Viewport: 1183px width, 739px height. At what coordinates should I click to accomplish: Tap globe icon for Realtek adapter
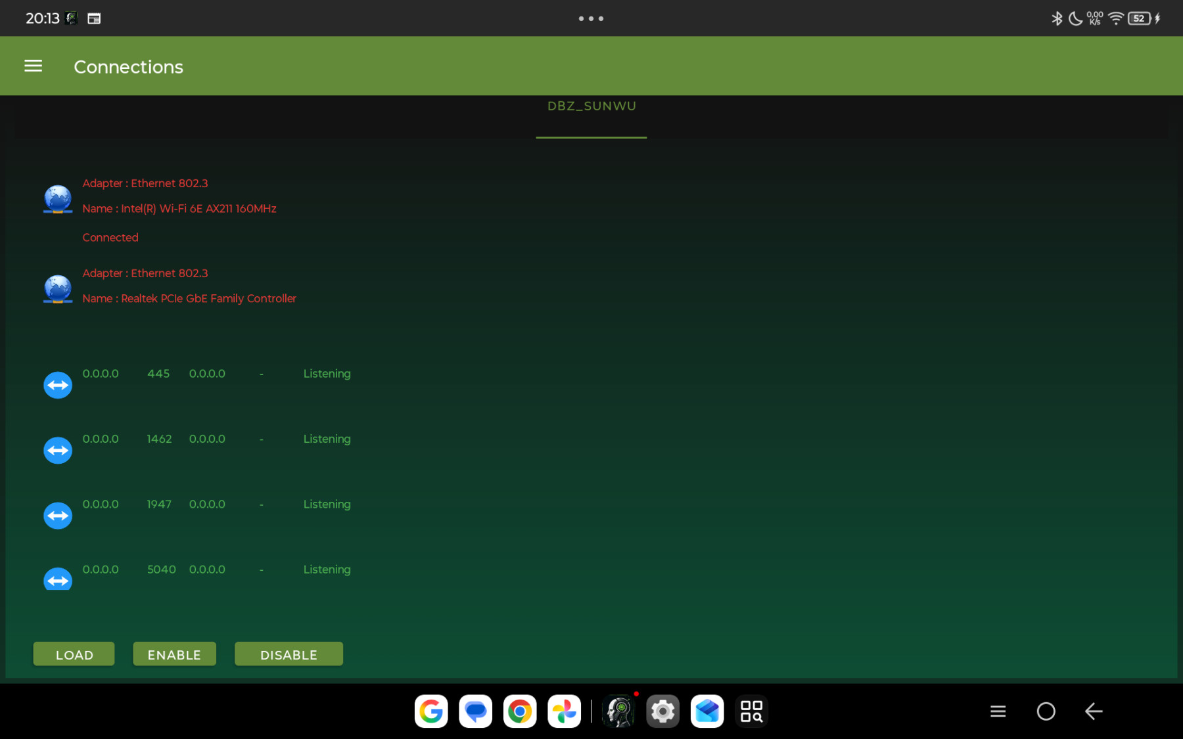pyautogui.click(x=58, y=289)
